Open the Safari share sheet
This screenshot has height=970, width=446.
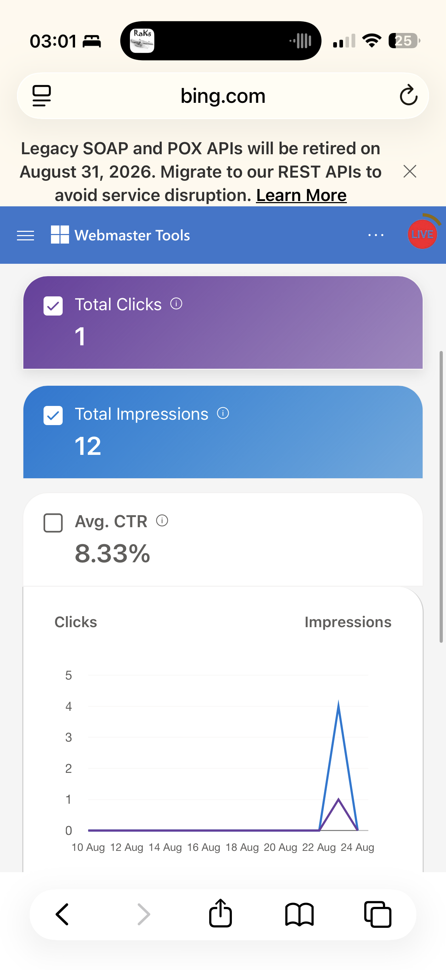click(221, 913)
